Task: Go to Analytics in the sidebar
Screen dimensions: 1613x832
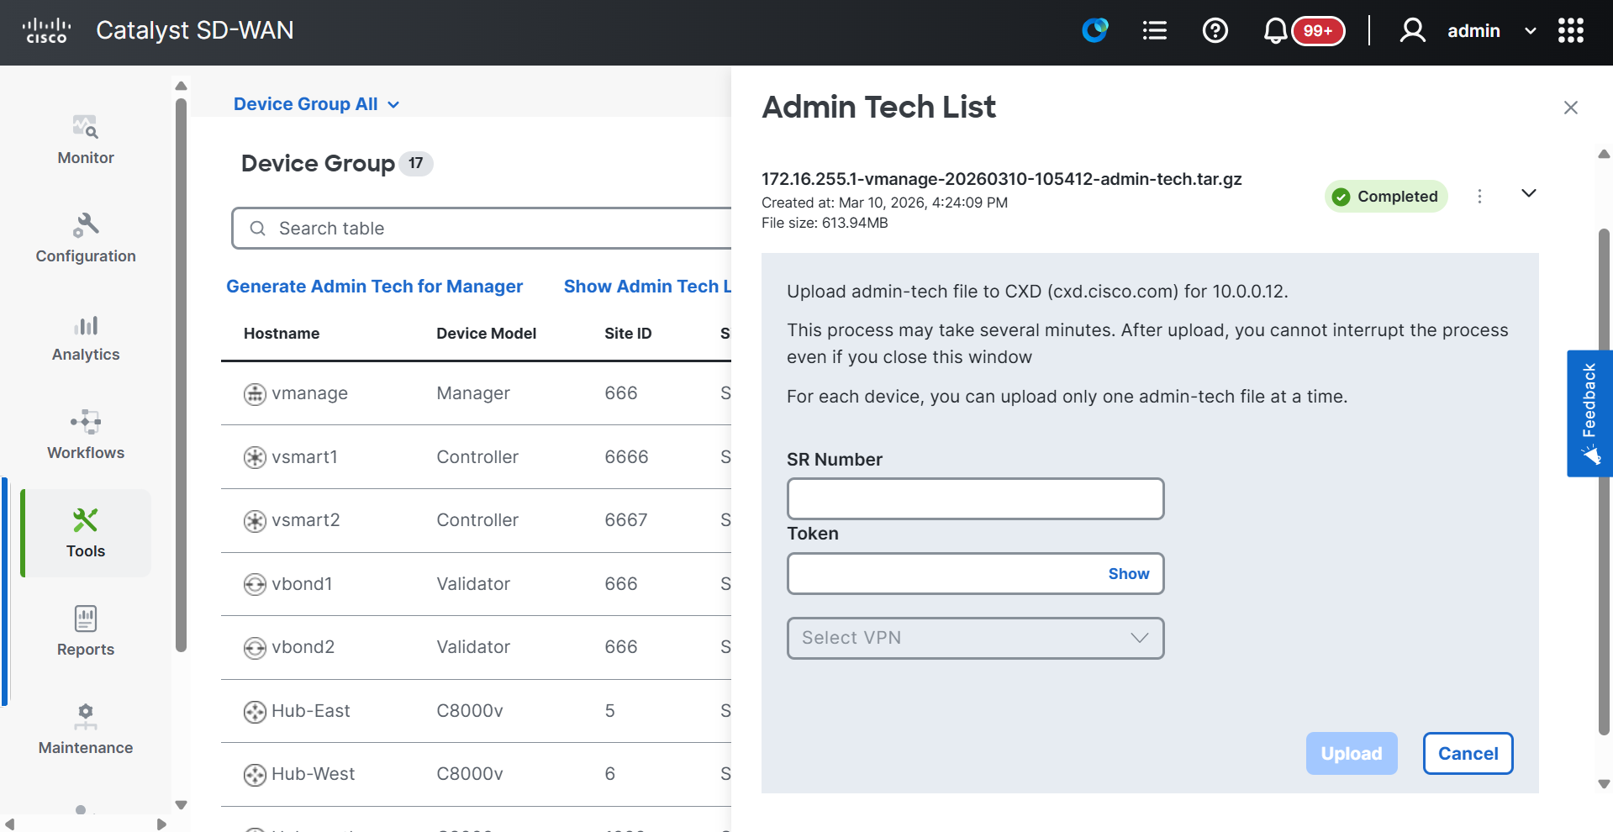Action: pos(85,336)
